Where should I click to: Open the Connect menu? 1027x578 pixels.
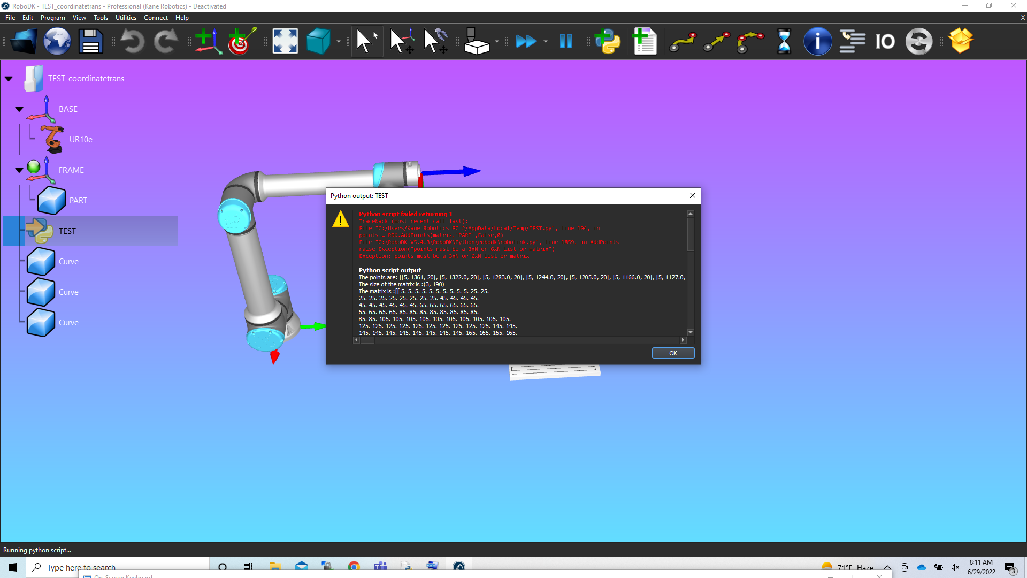tap(156, 18)
